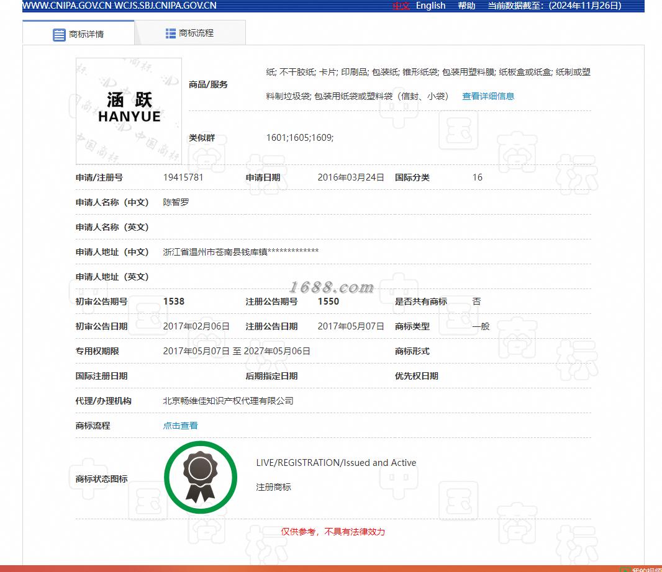This screenshot has height=572, width=662.
Task: Select the 注册商标 status text
Action: tap(274, 487)
